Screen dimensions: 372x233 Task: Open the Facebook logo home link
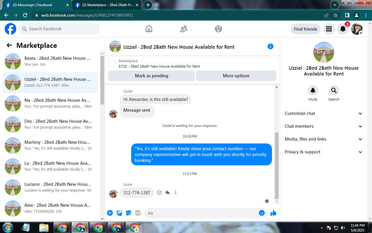[10, 29]
